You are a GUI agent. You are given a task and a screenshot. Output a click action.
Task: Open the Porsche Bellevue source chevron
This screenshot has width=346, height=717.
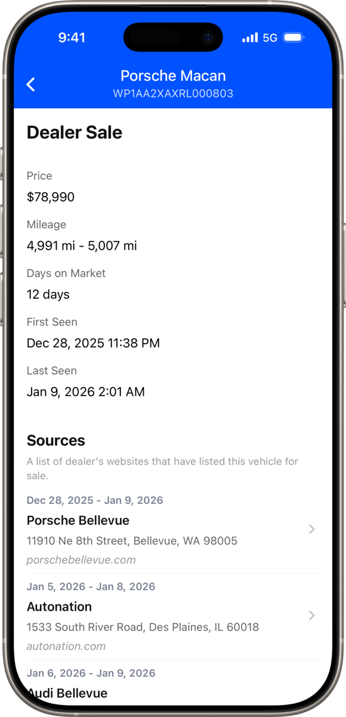(312, 529)
